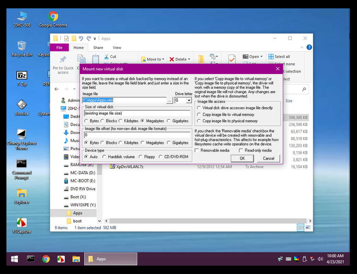Viewport: 357px width, 274px height.
Task: Click the Apps taskbar window button
Action: (111, 259)
